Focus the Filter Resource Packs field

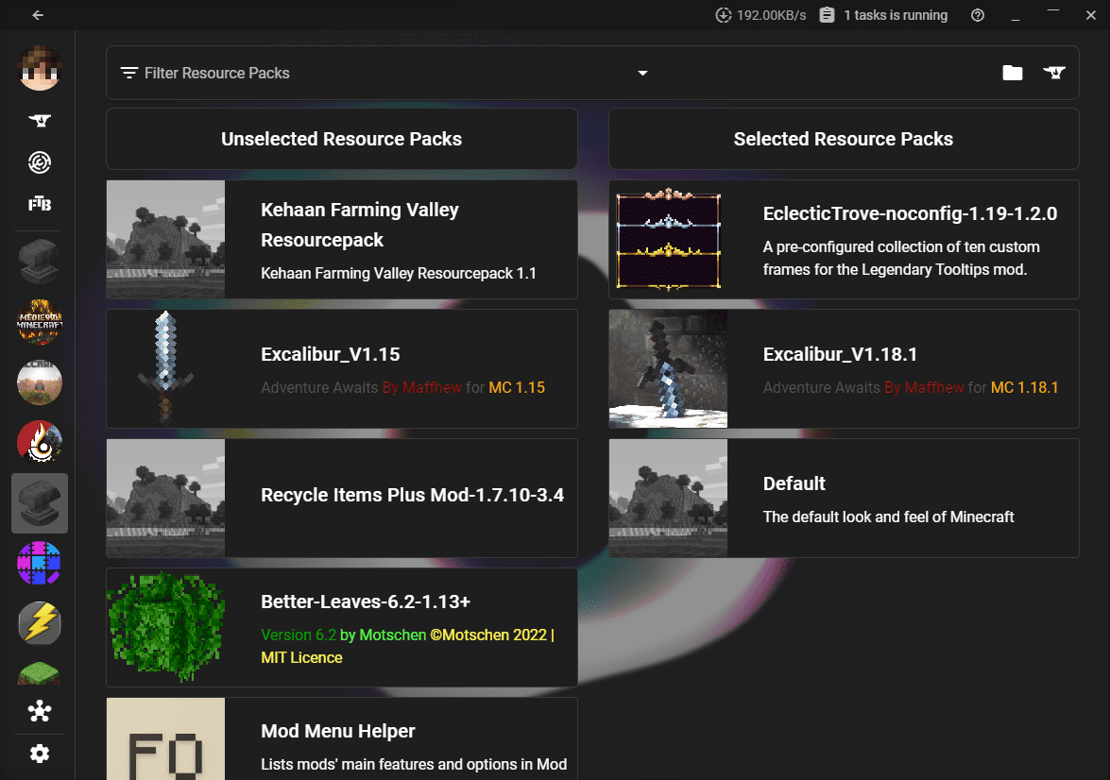[384, 73]
